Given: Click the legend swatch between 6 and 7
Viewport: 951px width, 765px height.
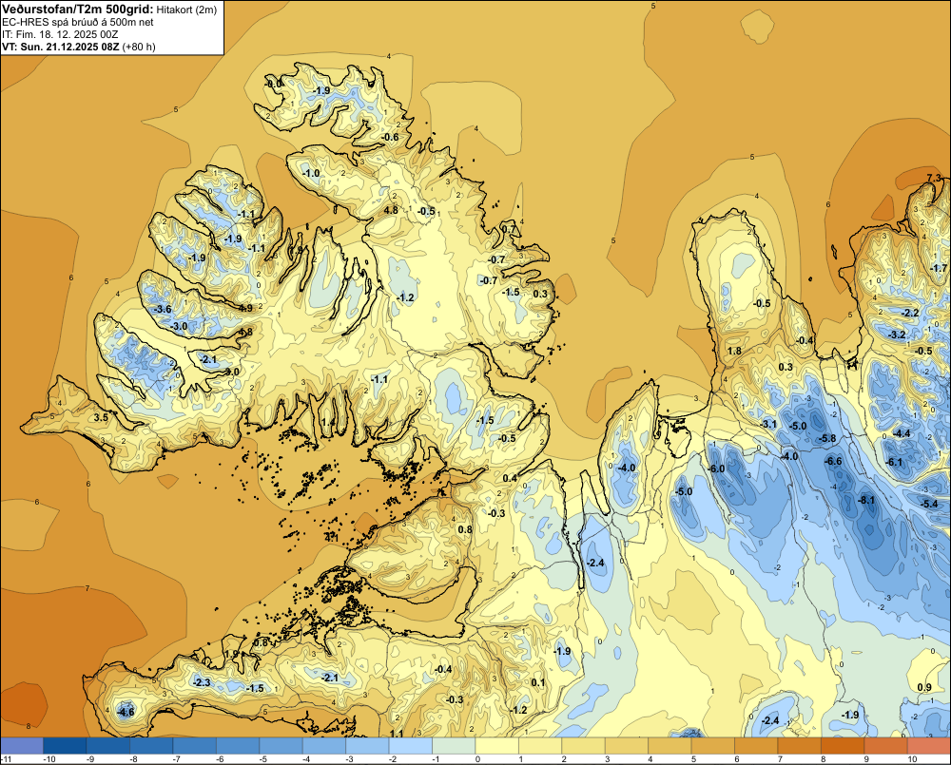Looking at the screenshot, I should (x=756, y=745).
